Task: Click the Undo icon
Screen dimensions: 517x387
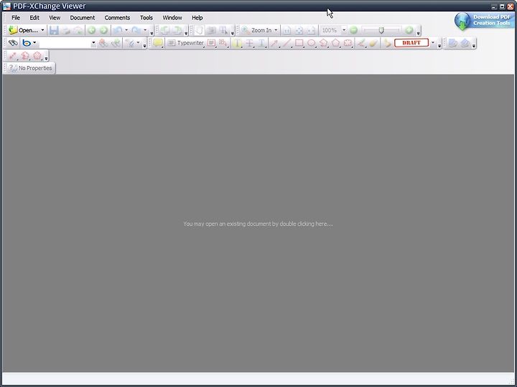Action: click(x=118, y=30)
